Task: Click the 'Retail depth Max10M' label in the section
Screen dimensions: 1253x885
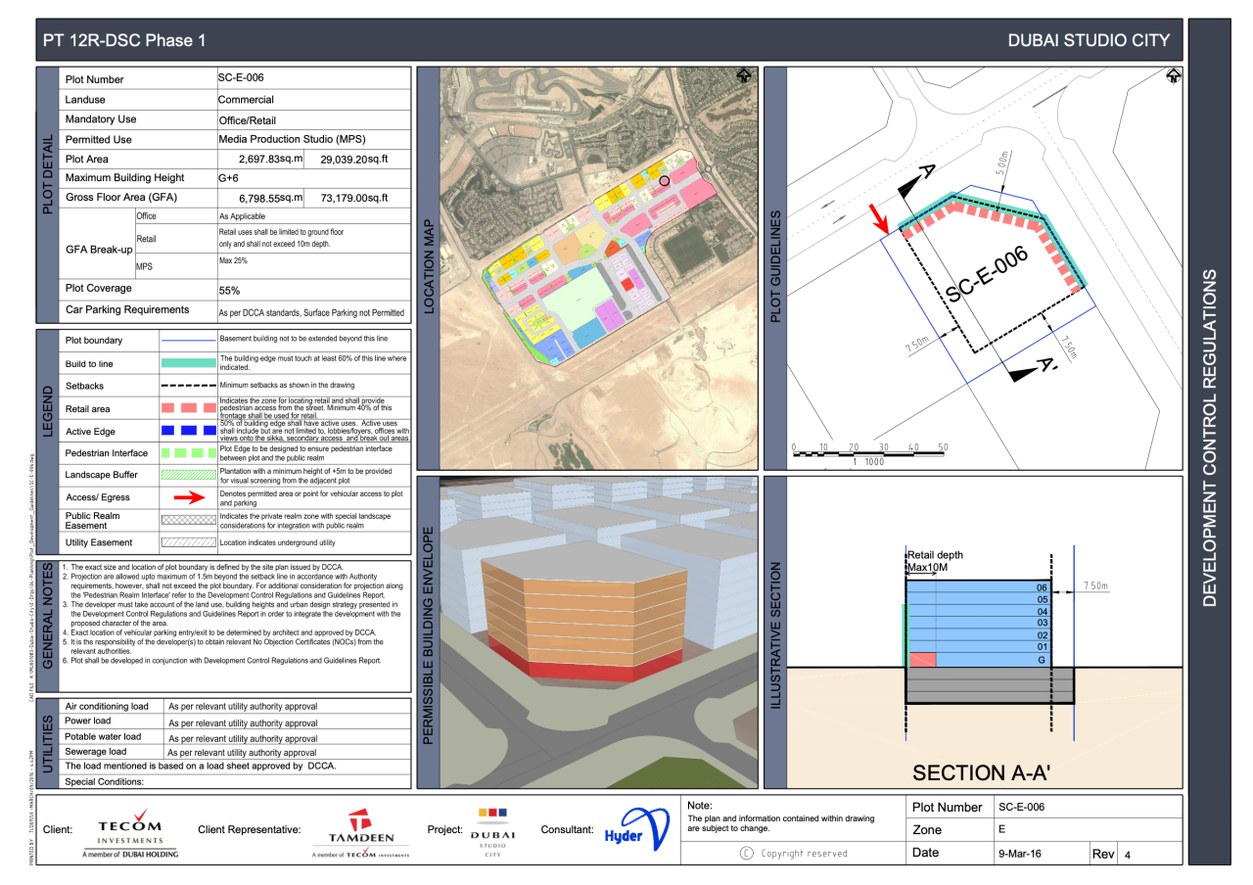Action: tap(936, 562)
